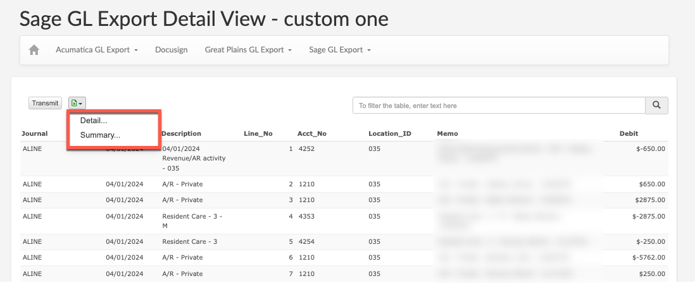Click the debit value $-2875.00

(648, 217)
